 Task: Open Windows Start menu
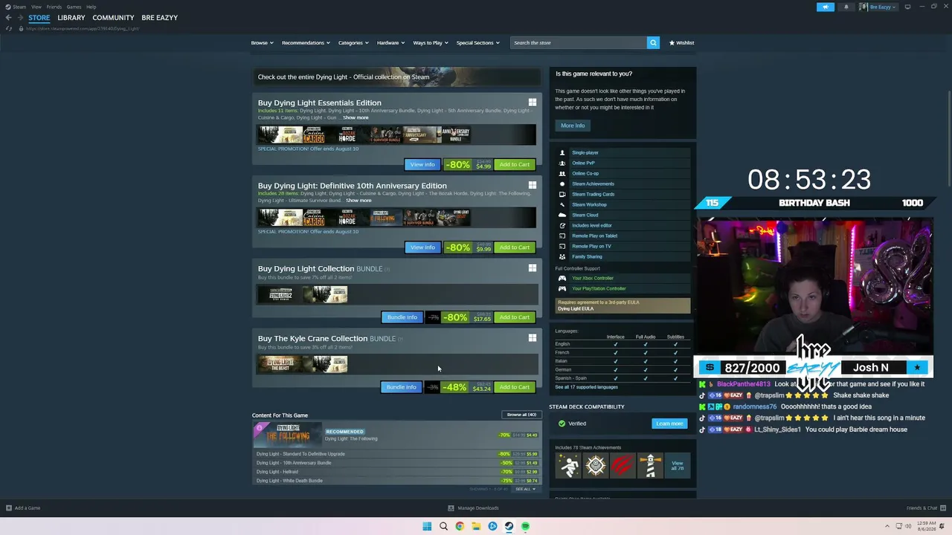point(427,526)
